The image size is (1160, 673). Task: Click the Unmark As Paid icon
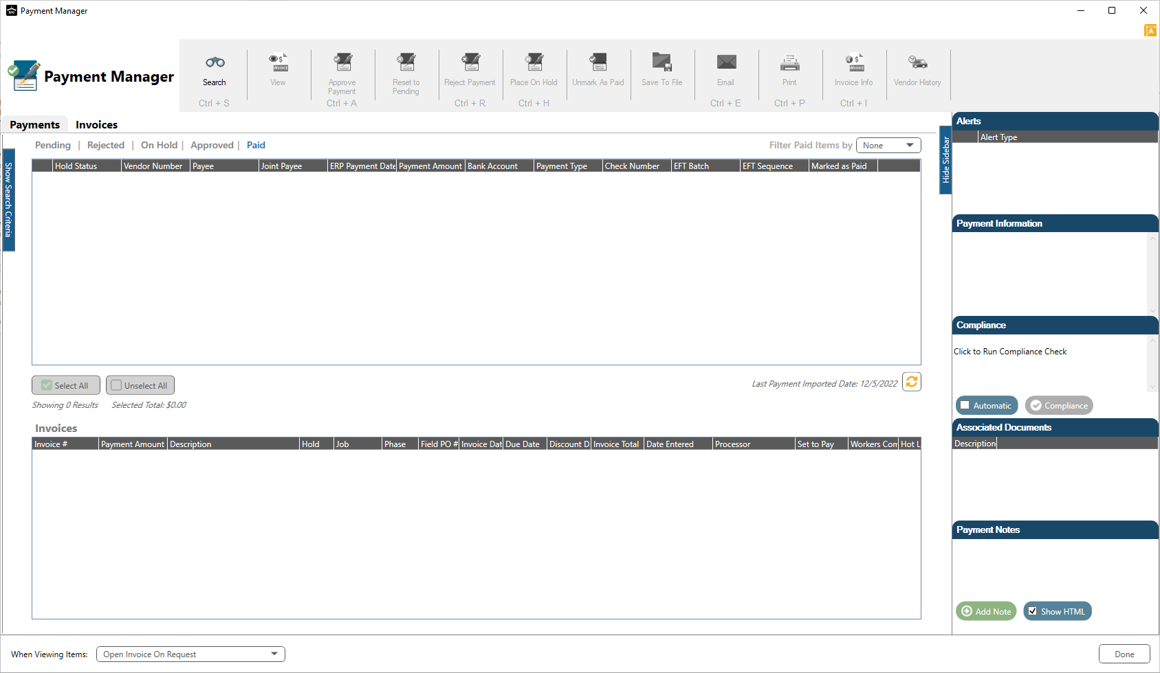(598, 62)
